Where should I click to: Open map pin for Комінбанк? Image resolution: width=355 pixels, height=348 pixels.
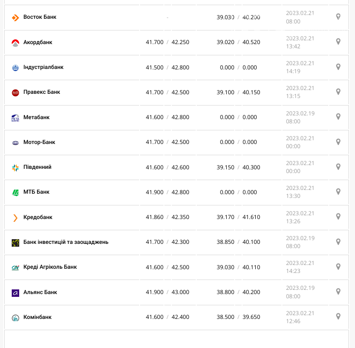338,316
